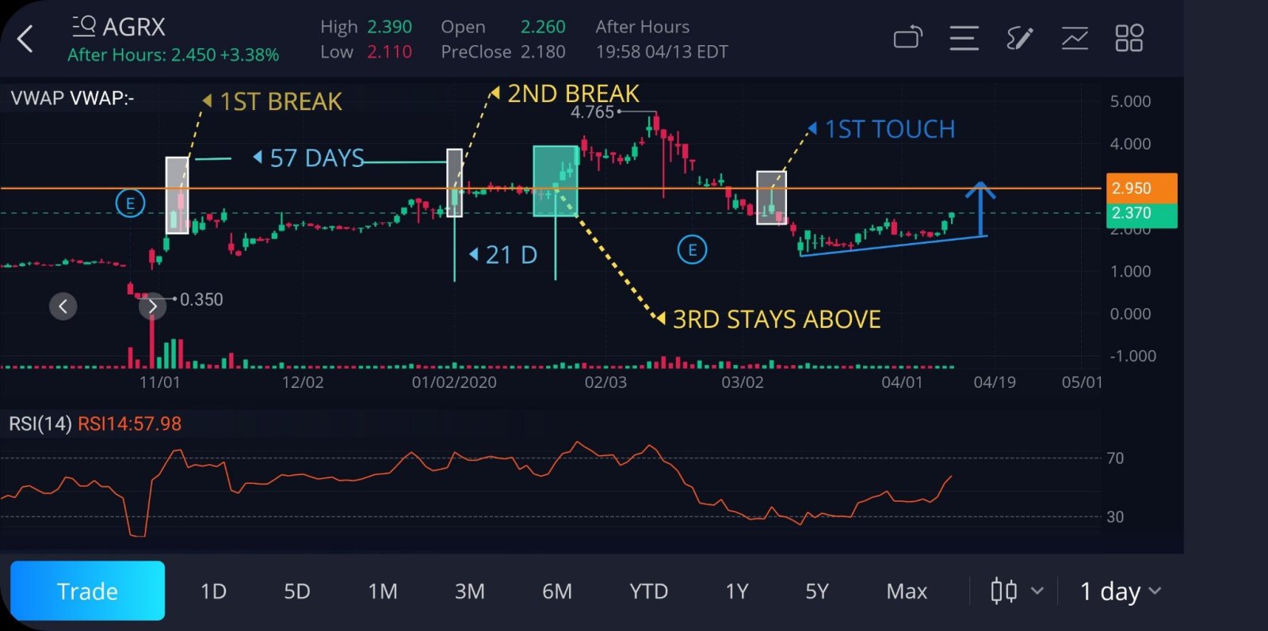Go back using the top-left arrow
Viewport: 1268px width, 631px height.
coord(25,38)
